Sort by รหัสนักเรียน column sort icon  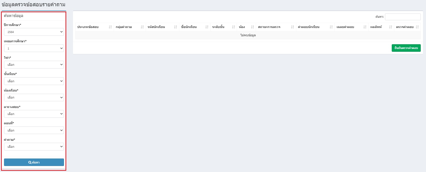175,27
